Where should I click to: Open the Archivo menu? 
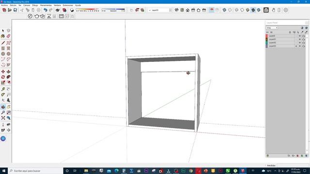click(x=4, y=5)
